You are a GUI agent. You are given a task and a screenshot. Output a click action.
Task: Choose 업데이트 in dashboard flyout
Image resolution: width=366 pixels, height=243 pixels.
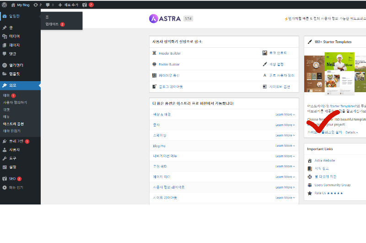pyautogui.click(x=52, y=24)
